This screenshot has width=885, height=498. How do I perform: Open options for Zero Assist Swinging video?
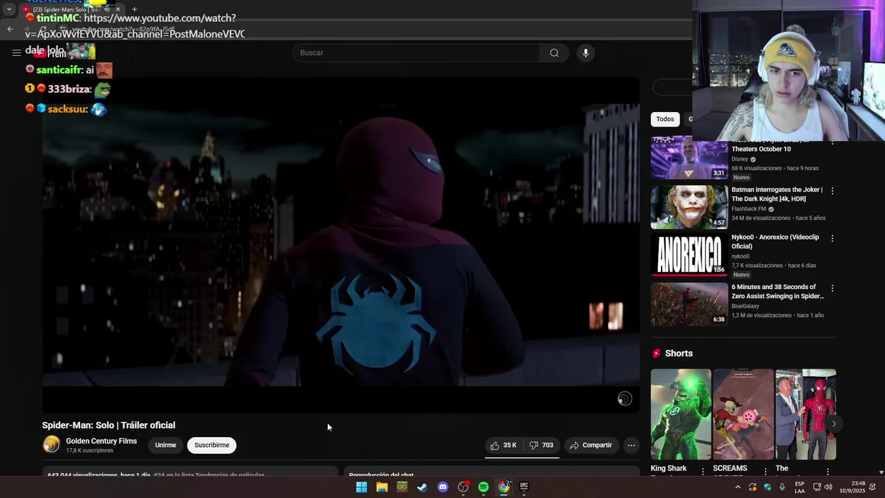pyautogui.click(x=832, y=288)
